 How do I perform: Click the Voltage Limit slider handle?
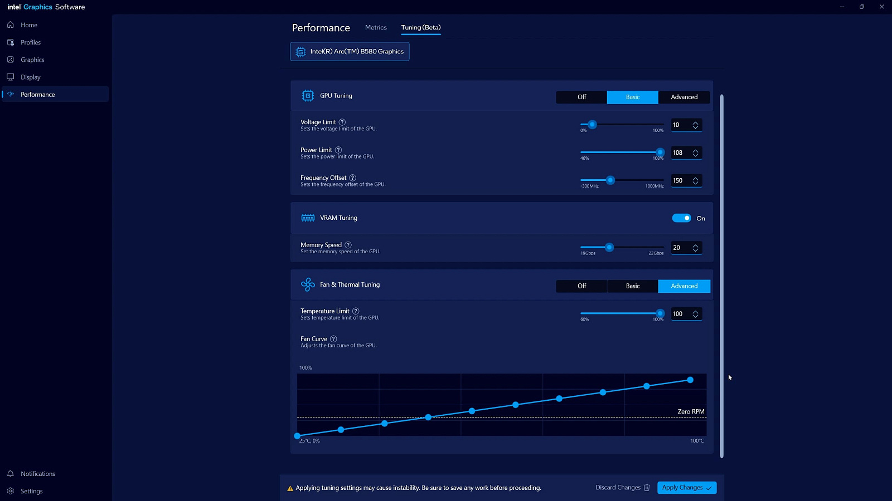(592, 125)
